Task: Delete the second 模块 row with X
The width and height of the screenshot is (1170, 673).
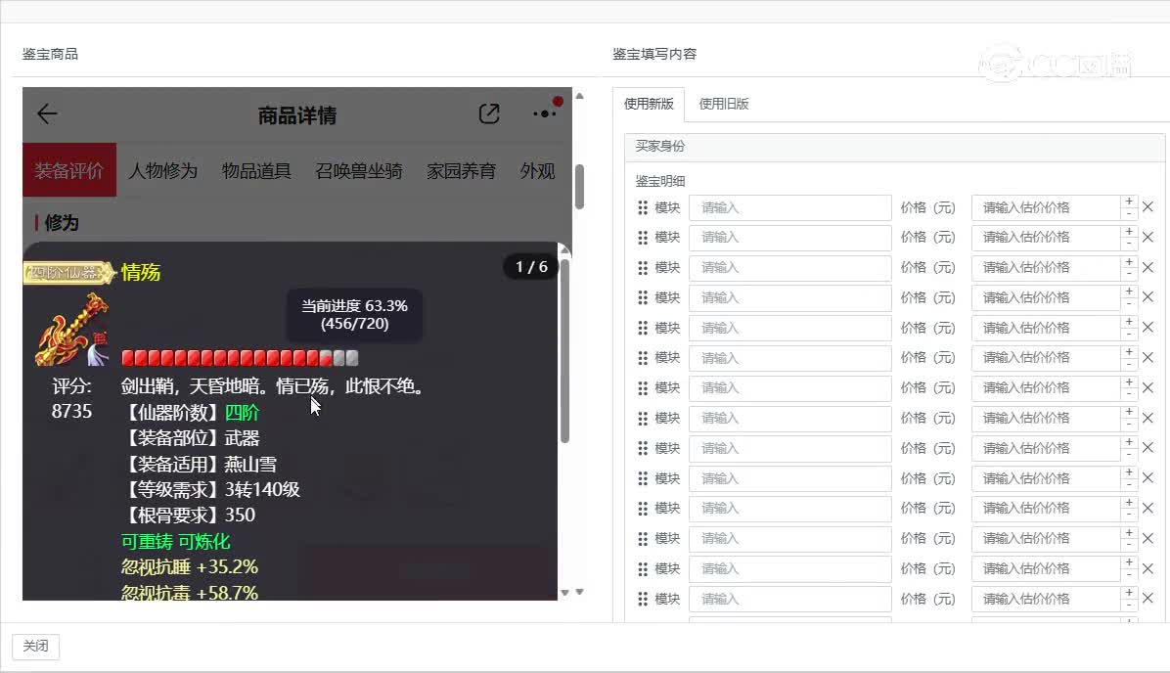Action: coord(1148,237)
